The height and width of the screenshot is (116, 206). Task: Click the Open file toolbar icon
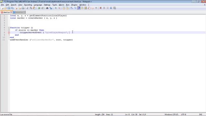point(5,8)
